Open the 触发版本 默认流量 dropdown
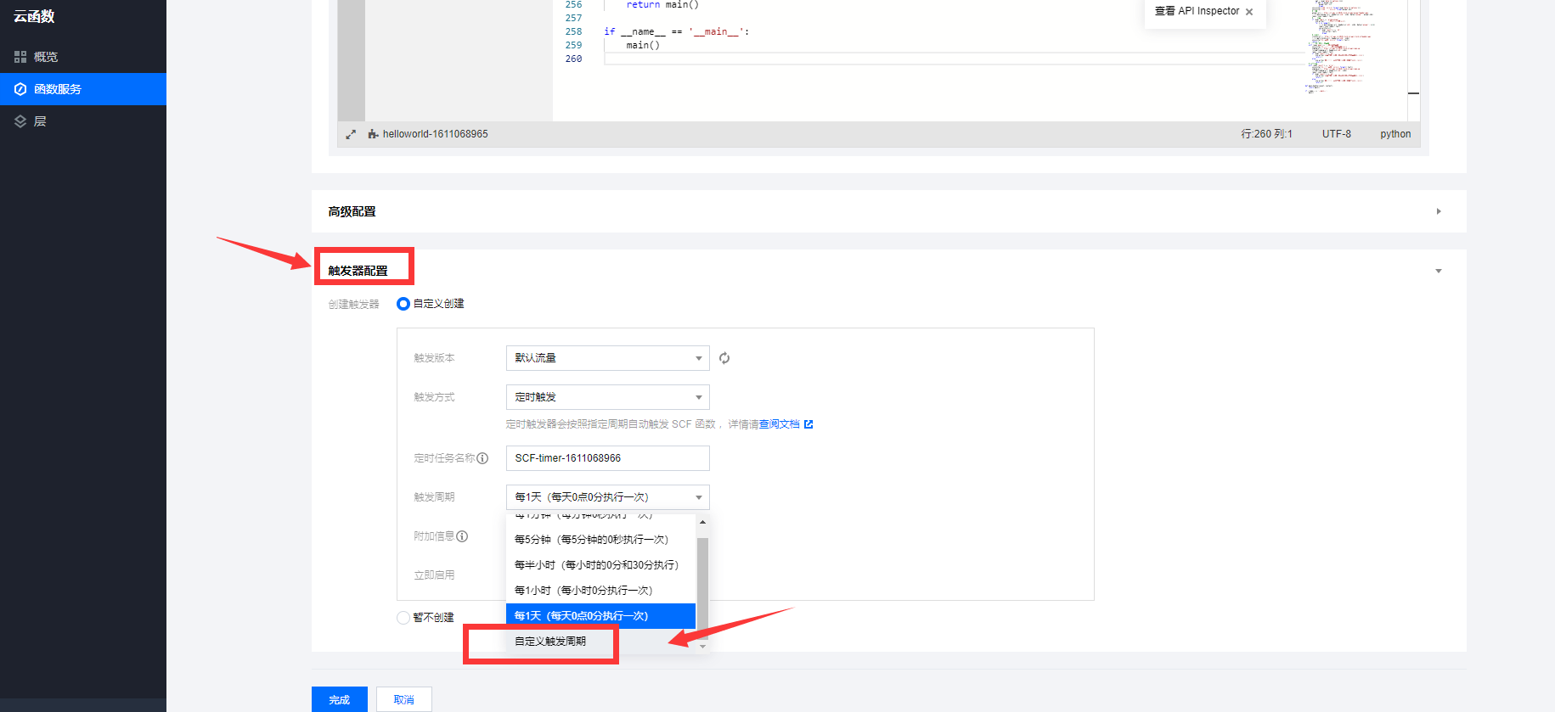Image resolution: width=1555 pixels, height=712 pixels. click(x=608, y=358)
